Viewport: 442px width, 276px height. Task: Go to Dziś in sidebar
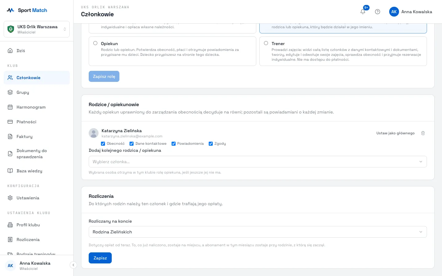pos(37,51)
